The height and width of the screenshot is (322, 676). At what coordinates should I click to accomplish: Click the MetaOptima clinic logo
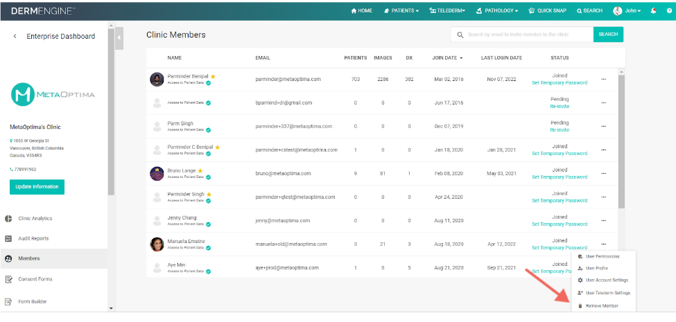53,94
